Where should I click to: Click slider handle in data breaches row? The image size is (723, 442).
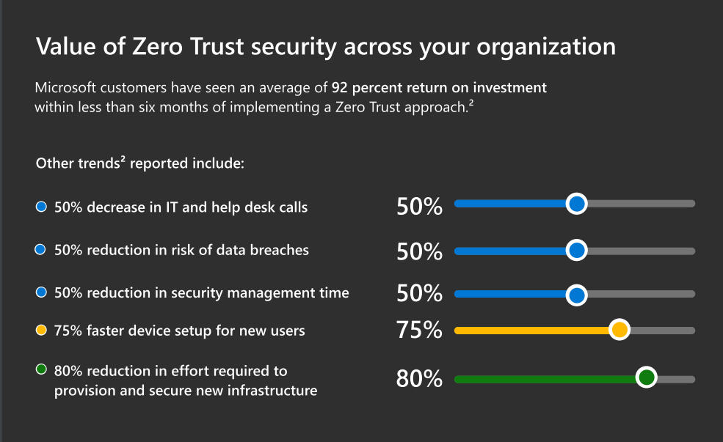click(577, 251)
